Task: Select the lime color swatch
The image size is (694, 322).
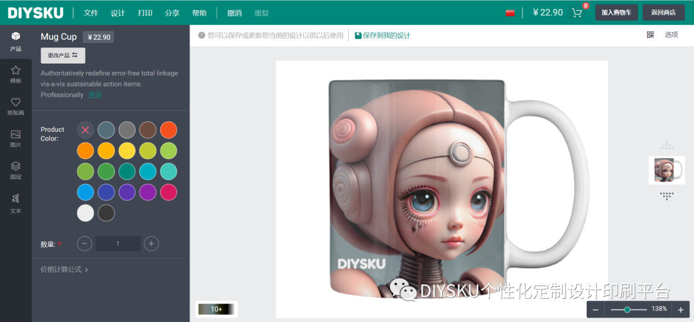Action: click(148, 151)
